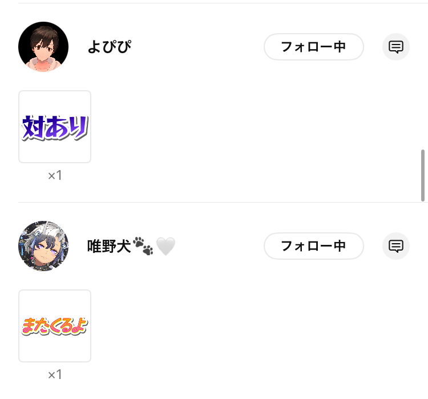Image resolution: width=428 pixels, height=399 pixels.
Task: Click the ×1 count under 対あり sticker
Action: (55, 175)
